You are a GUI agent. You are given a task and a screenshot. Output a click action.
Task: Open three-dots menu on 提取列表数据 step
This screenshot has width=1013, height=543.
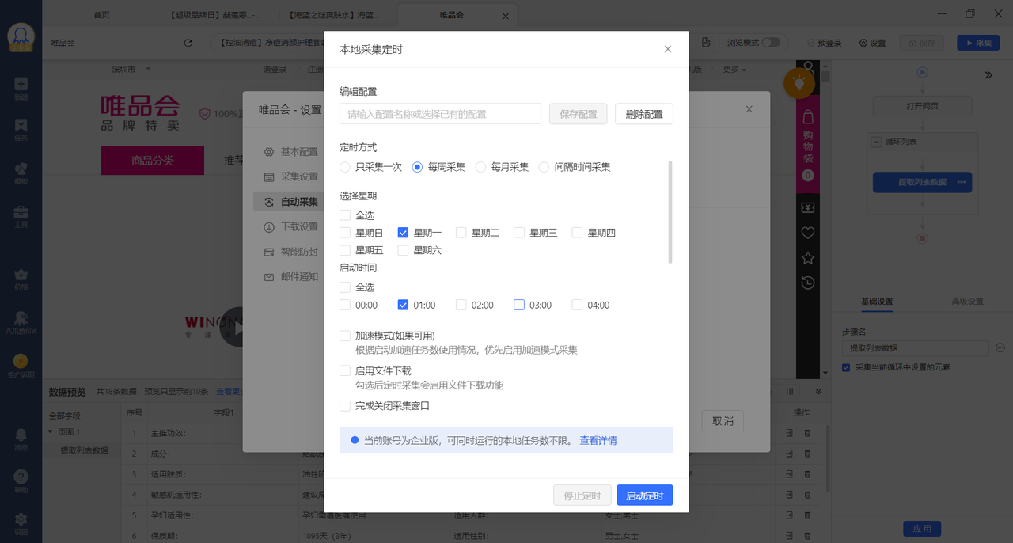tap(962, 182)
